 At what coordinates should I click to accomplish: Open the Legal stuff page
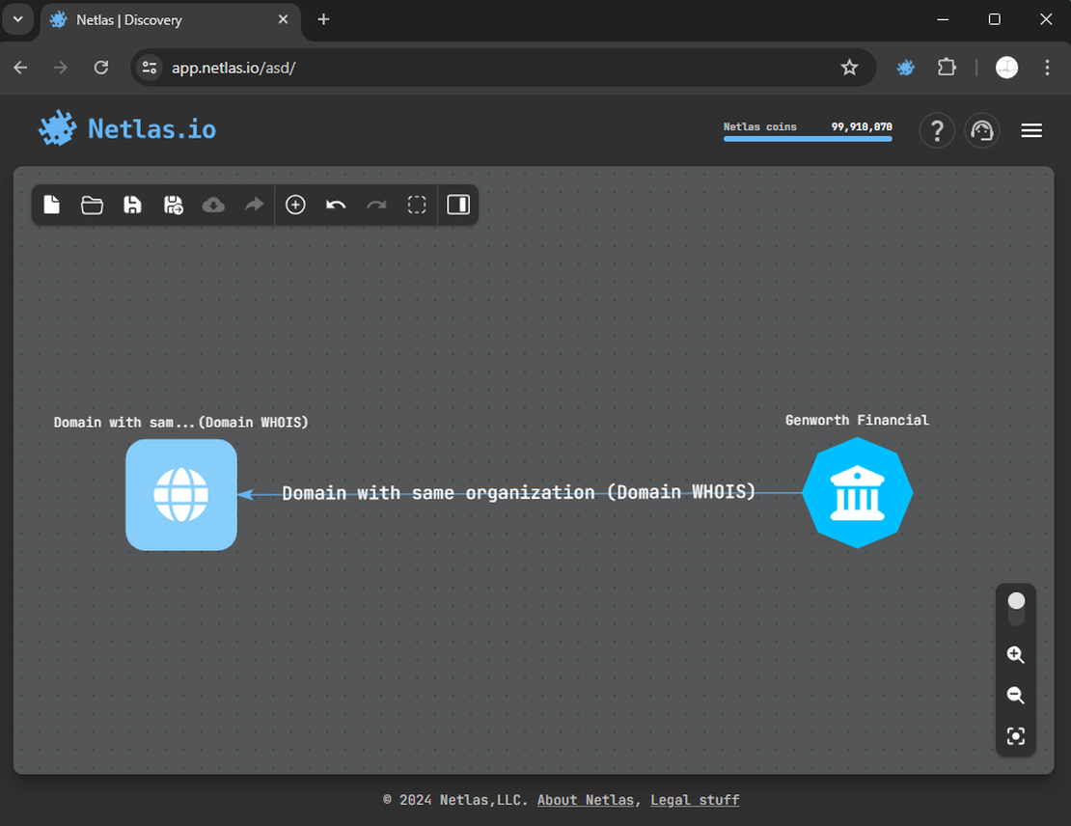pyautogui.click(x=695, y=800)
